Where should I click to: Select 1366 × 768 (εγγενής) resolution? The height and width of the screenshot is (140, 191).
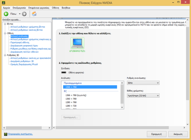[x=76, y=95]
